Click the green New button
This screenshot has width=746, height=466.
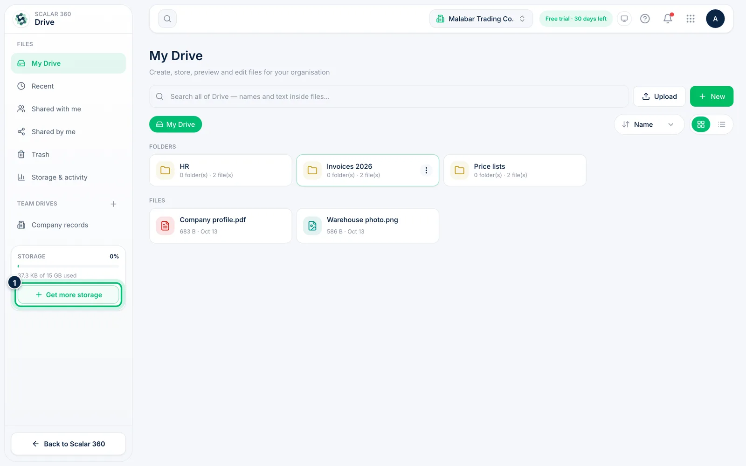(x=711, y=96)
